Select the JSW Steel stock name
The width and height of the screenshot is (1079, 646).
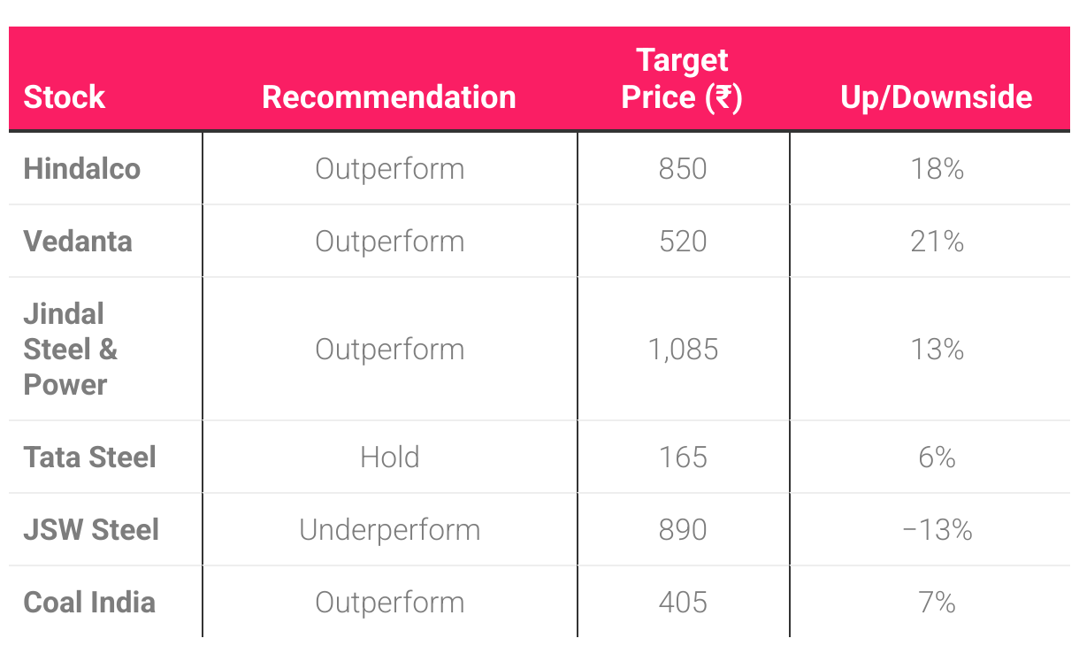(91, 530)
